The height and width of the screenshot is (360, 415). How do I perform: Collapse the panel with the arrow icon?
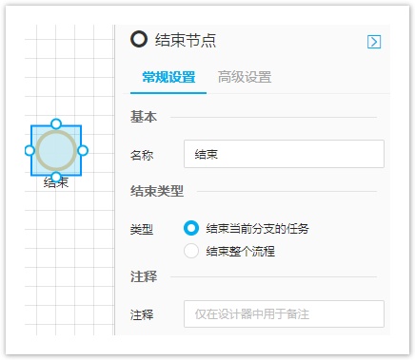click(374, 42)
